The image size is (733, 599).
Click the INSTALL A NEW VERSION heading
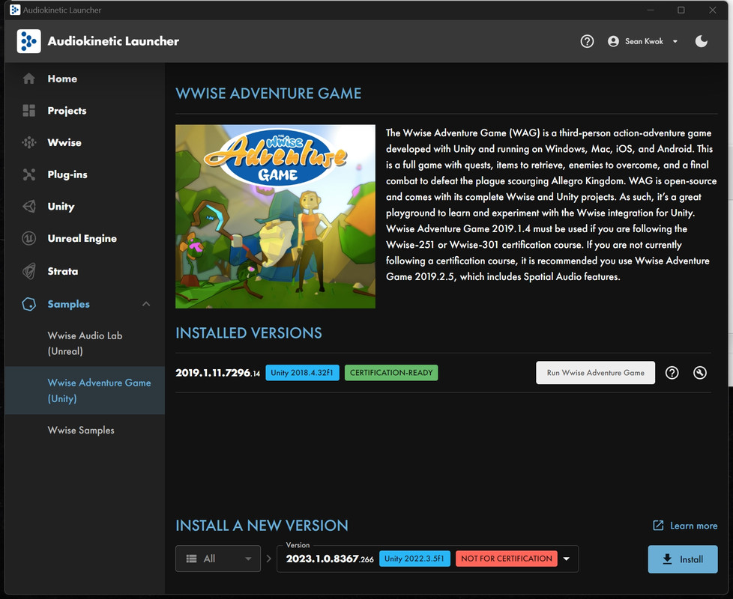262,526
